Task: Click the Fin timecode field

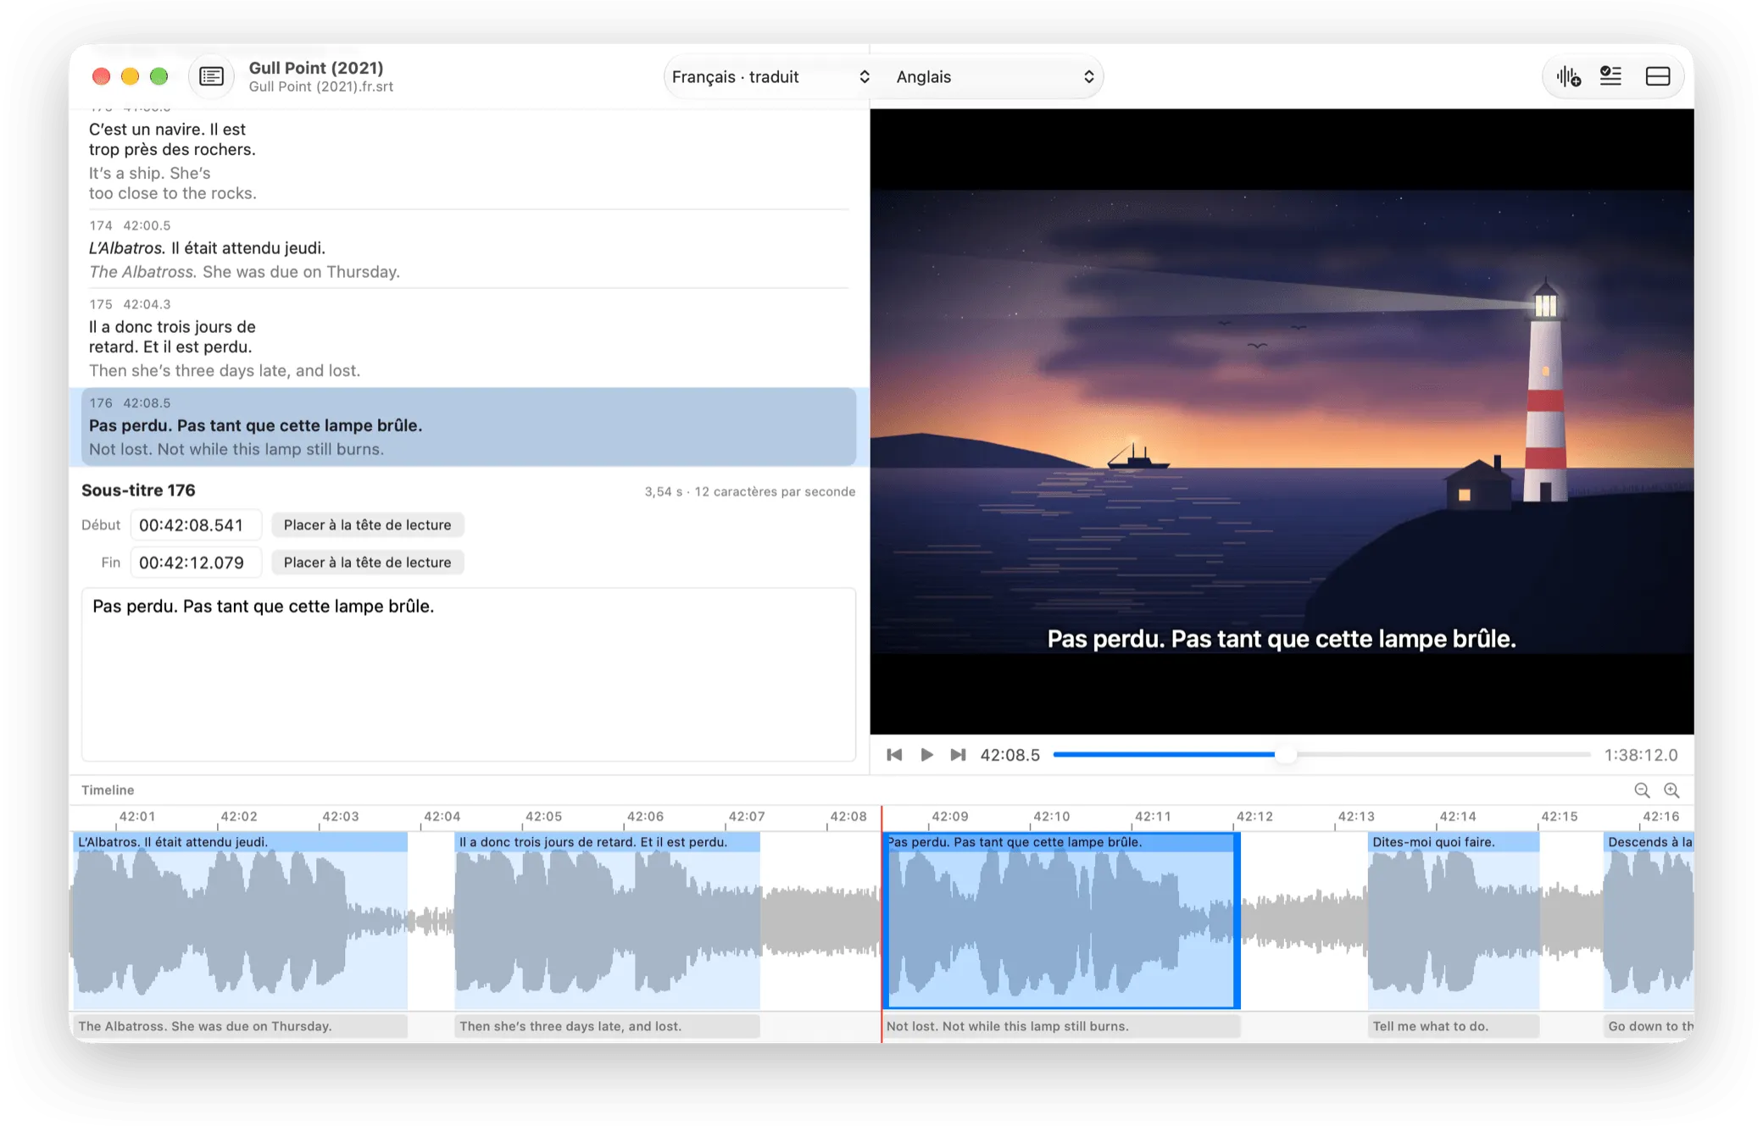Action: tap(196, 562)
